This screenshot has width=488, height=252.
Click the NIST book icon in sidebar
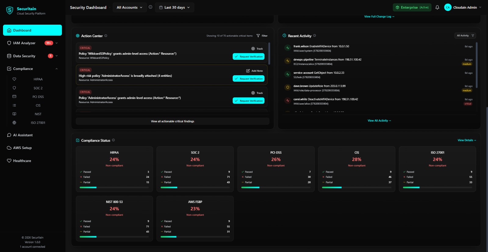[x=14, y=114]
